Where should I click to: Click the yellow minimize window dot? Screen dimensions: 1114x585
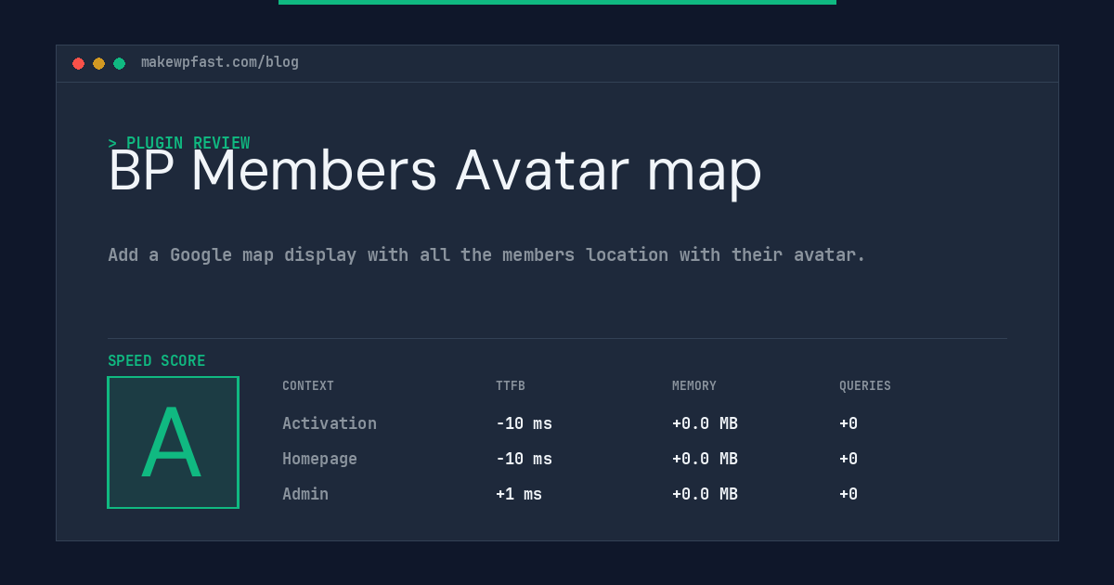click(98, 63)
